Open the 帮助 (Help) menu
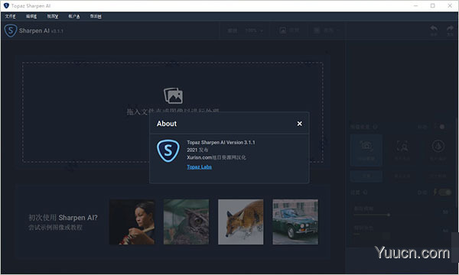This screenshot has height=275, width=459. pos(96,16)
